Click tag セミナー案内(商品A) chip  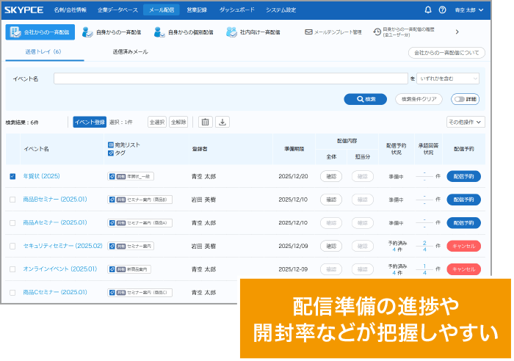click(x=140, y=223)
